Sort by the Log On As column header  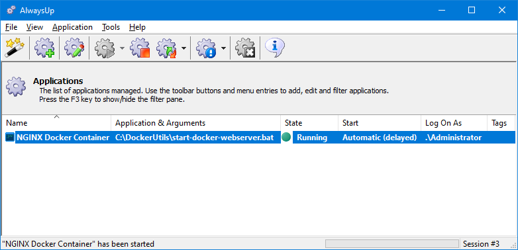click(454, 123)
